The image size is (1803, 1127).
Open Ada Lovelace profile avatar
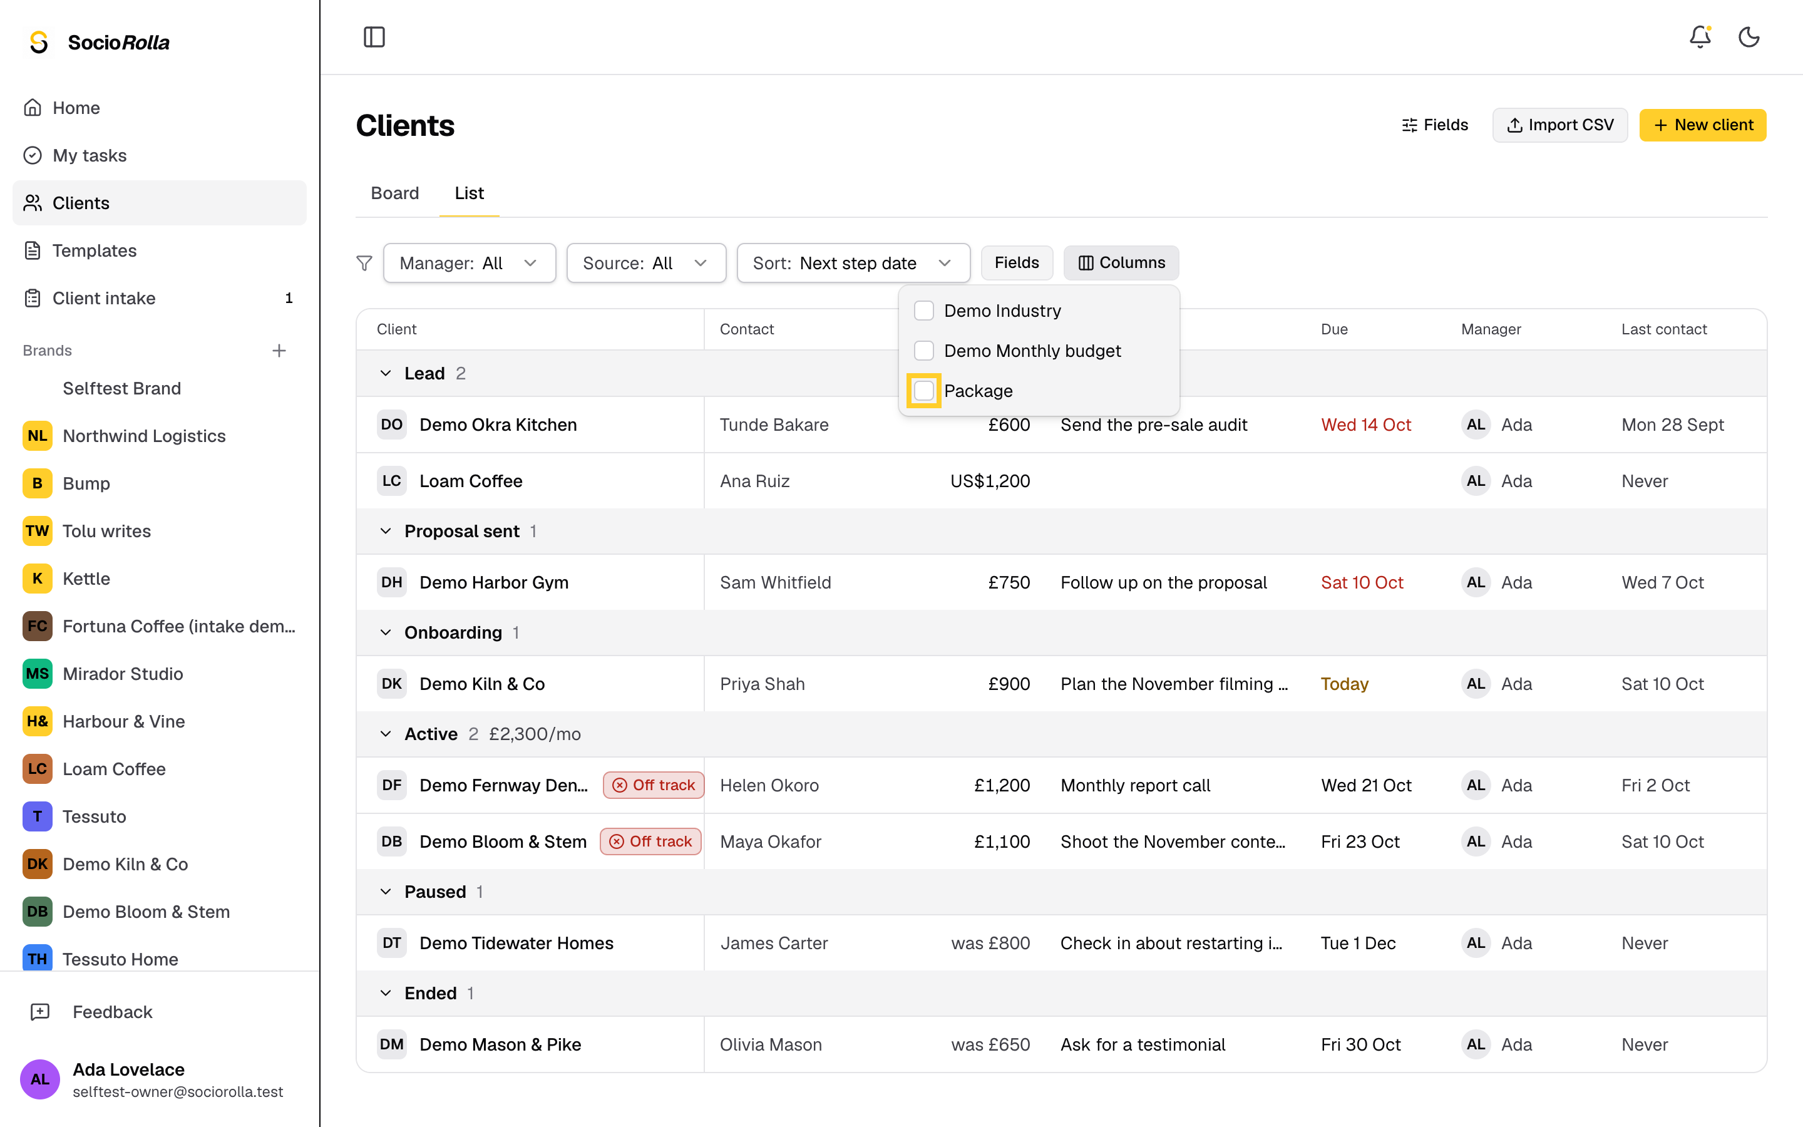pos(40,1079)
